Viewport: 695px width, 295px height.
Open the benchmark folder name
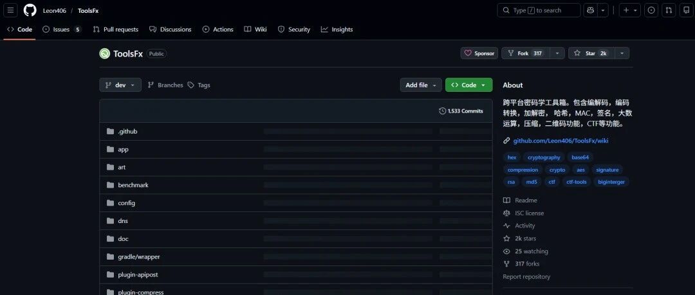pyautogui.click(x=133, y=185)
